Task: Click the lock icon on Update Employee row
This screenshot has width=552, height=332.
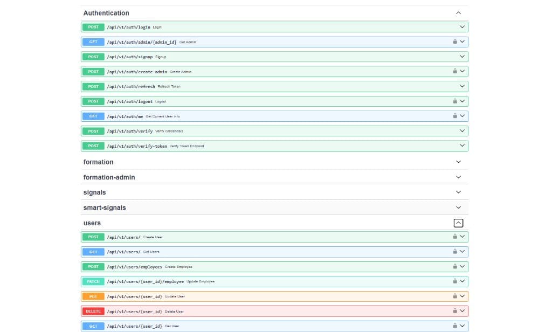Action: tap(455, 281)
